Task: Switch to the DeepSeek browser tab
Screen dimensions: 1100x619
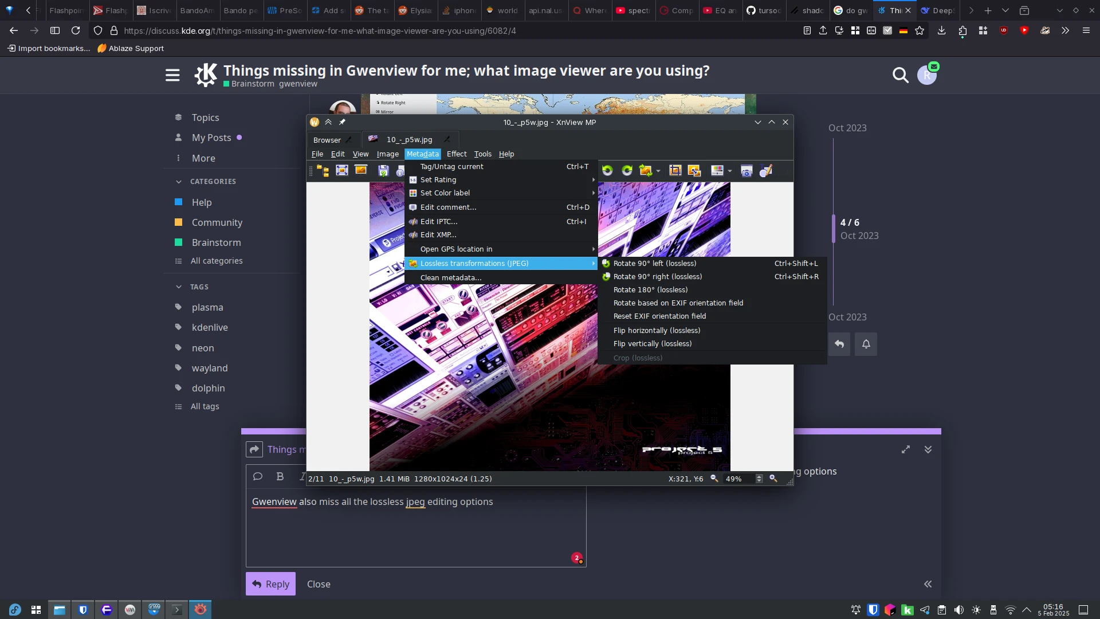Action: [x=938, y=10]
